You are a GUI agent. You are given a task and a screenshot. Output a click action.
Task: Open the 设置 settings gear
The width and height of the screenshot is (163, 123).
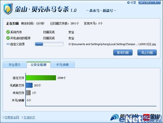131,3
